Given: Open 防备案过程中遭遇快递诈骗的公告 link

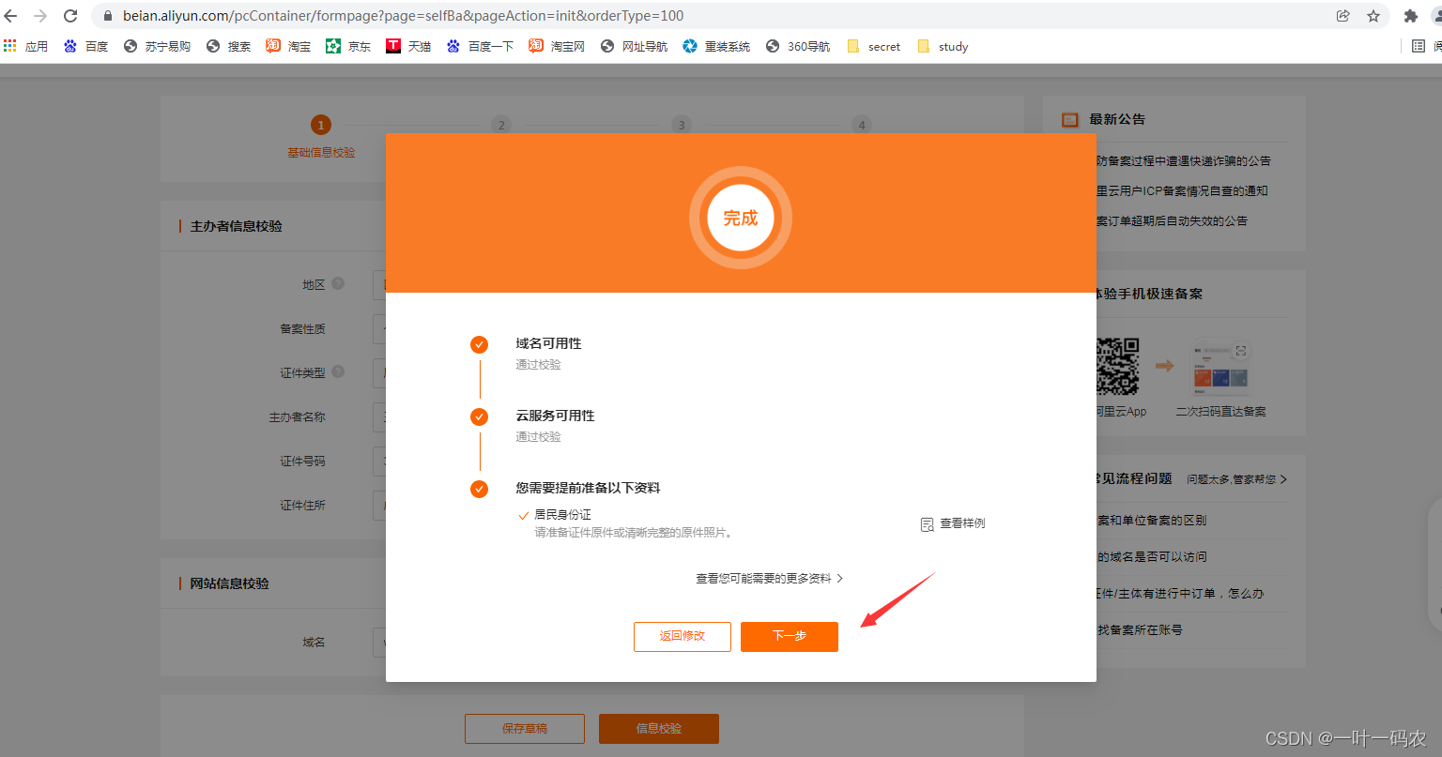Looking at the screenshot, I should coord(1184,161).
